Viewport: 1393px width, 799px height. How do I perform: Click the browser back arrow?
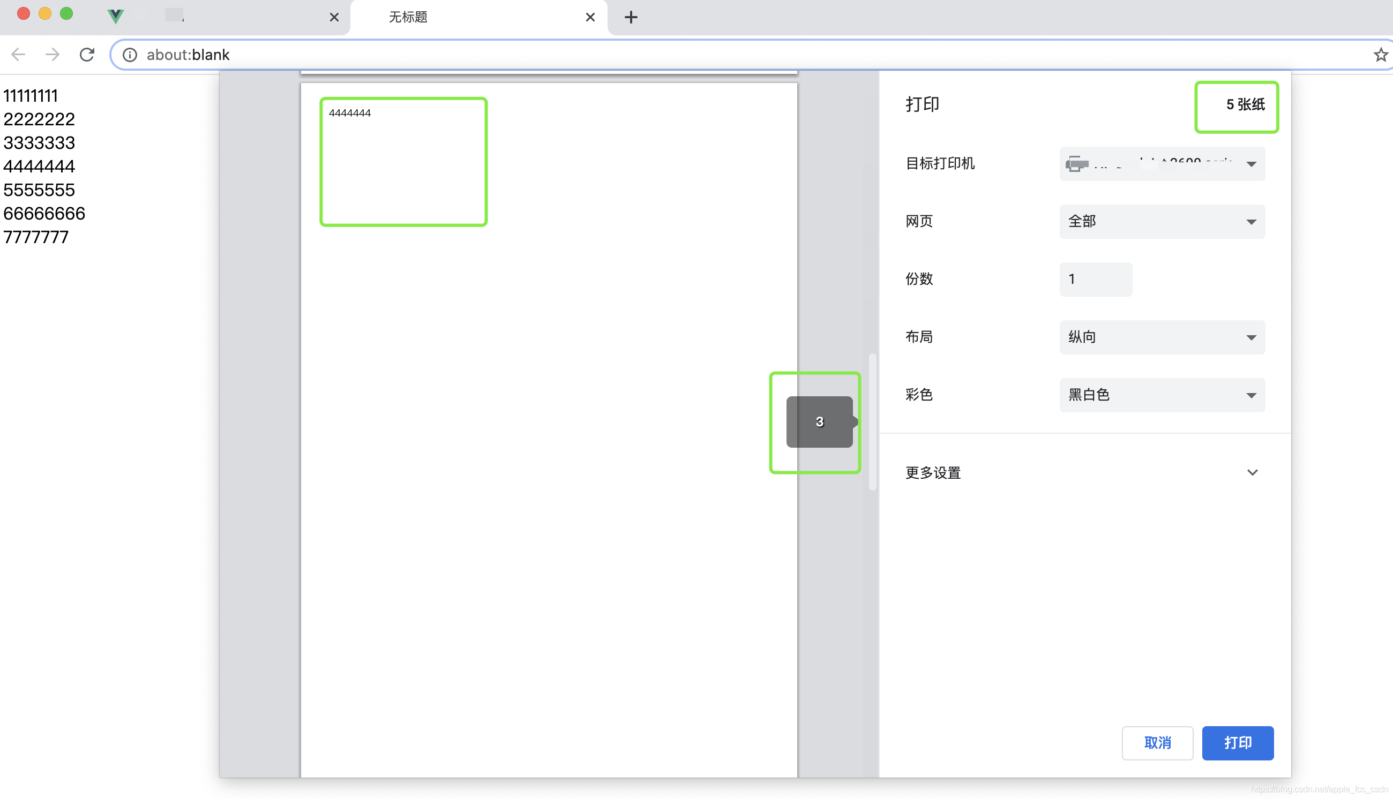[x=19, y=54]
